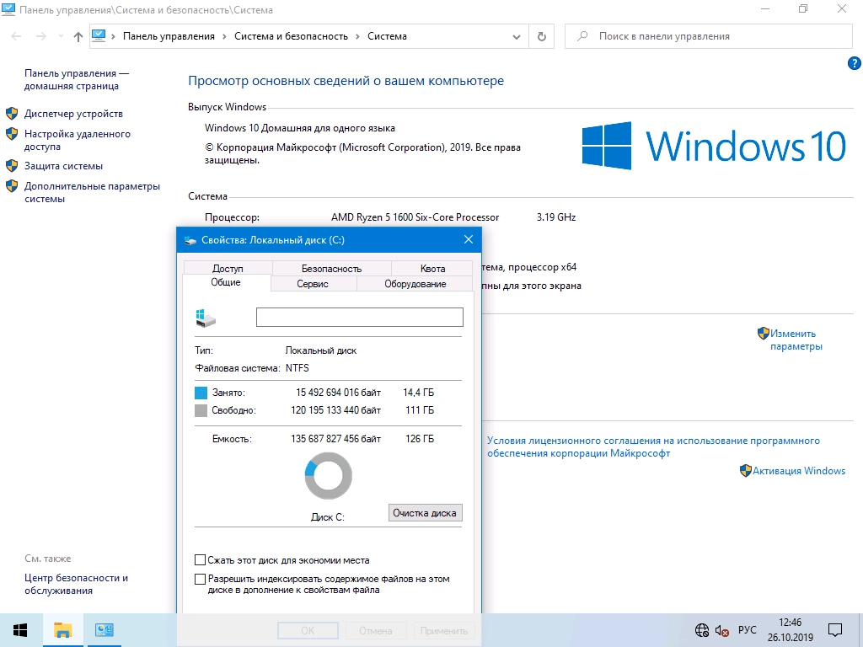Click the drive icon in properties dialog

tap(206, 318)
